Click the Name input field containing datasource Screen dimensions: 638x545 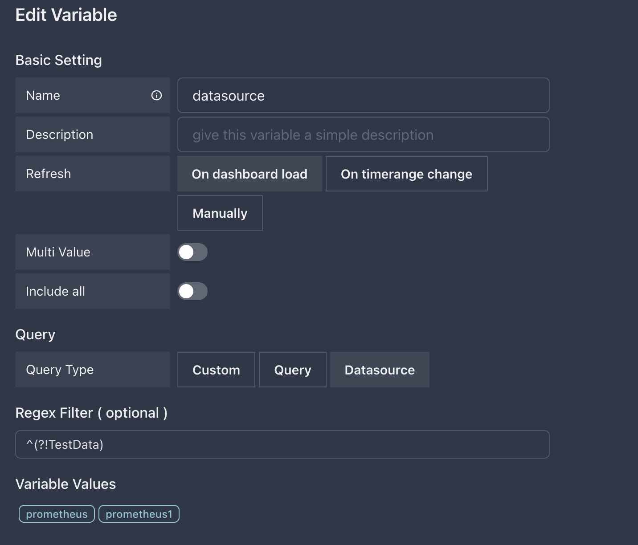pos(363,95)
